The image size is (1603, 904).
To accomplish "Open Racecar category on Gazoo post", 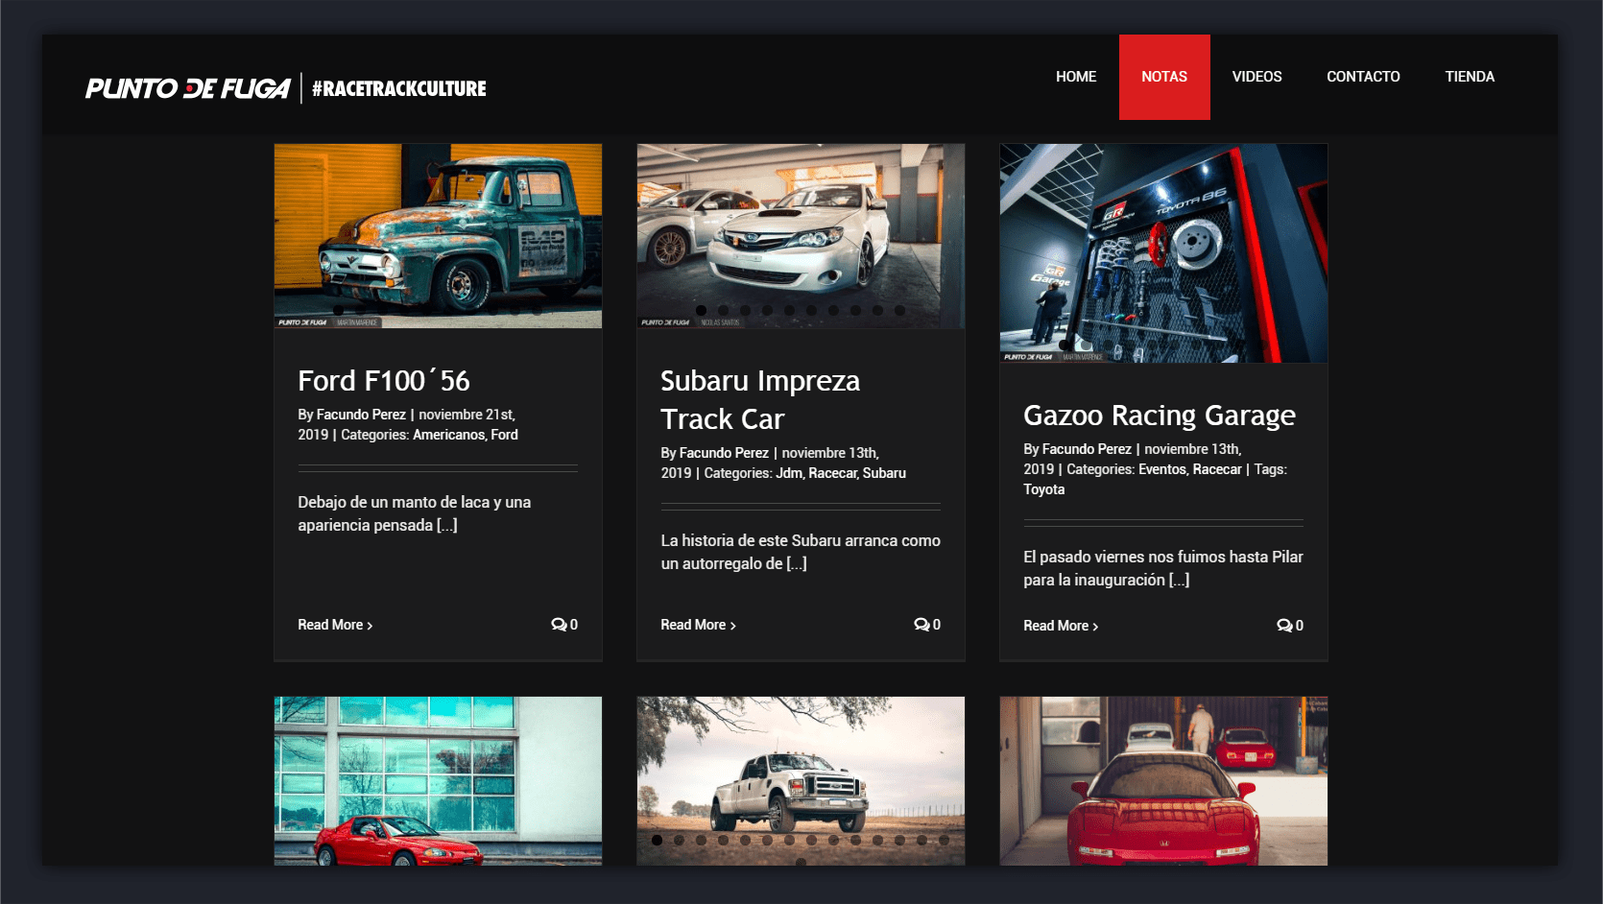I will pos(1217,469).
